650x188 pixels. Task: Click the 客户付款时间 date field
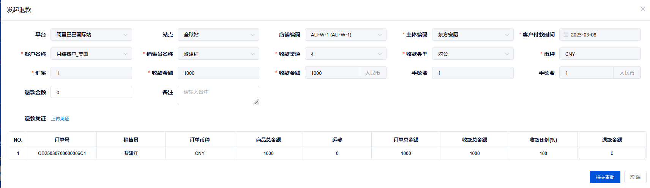(604, 35)
